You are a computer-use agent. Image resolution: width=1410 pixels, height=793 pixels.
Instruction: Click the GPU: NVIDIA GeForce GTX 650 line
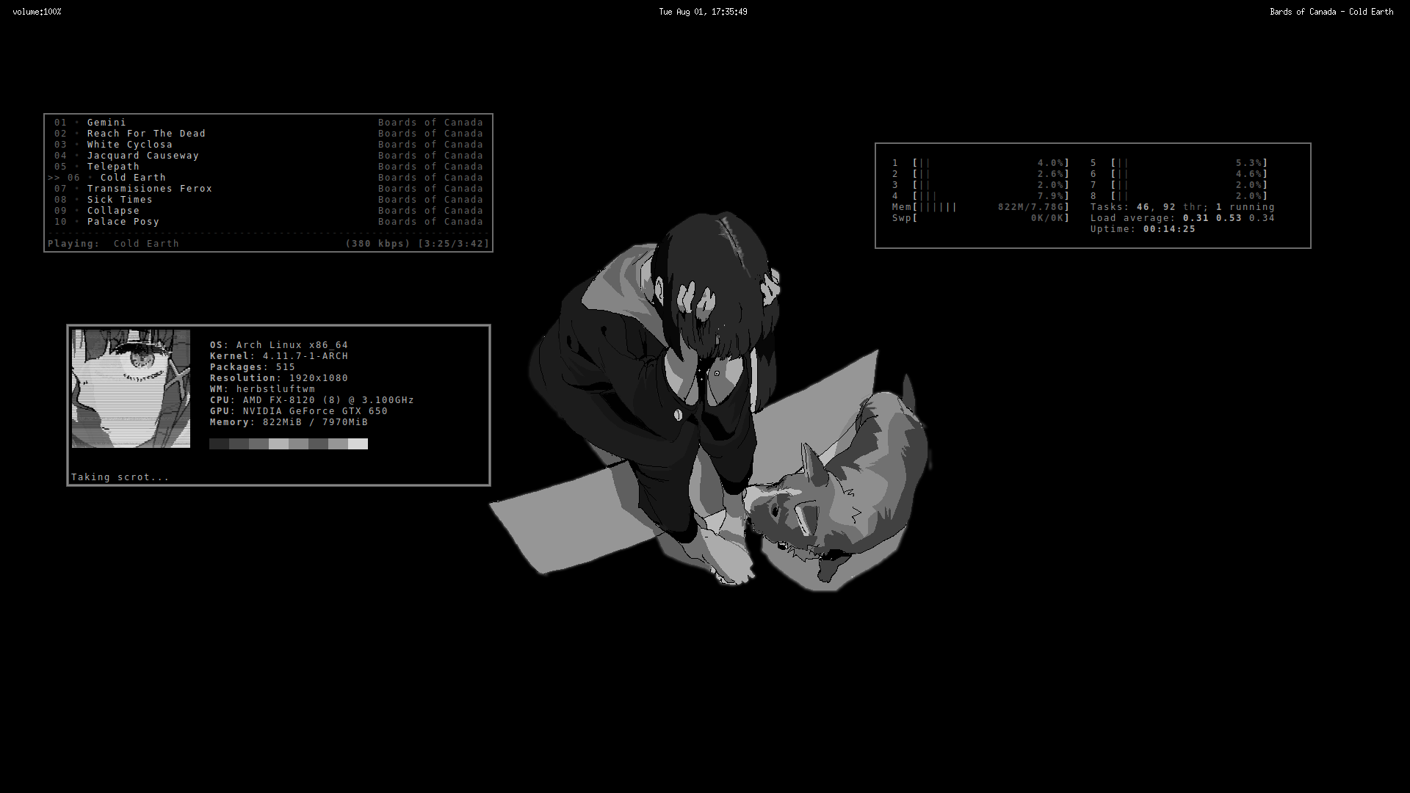(x=299, y=411)
